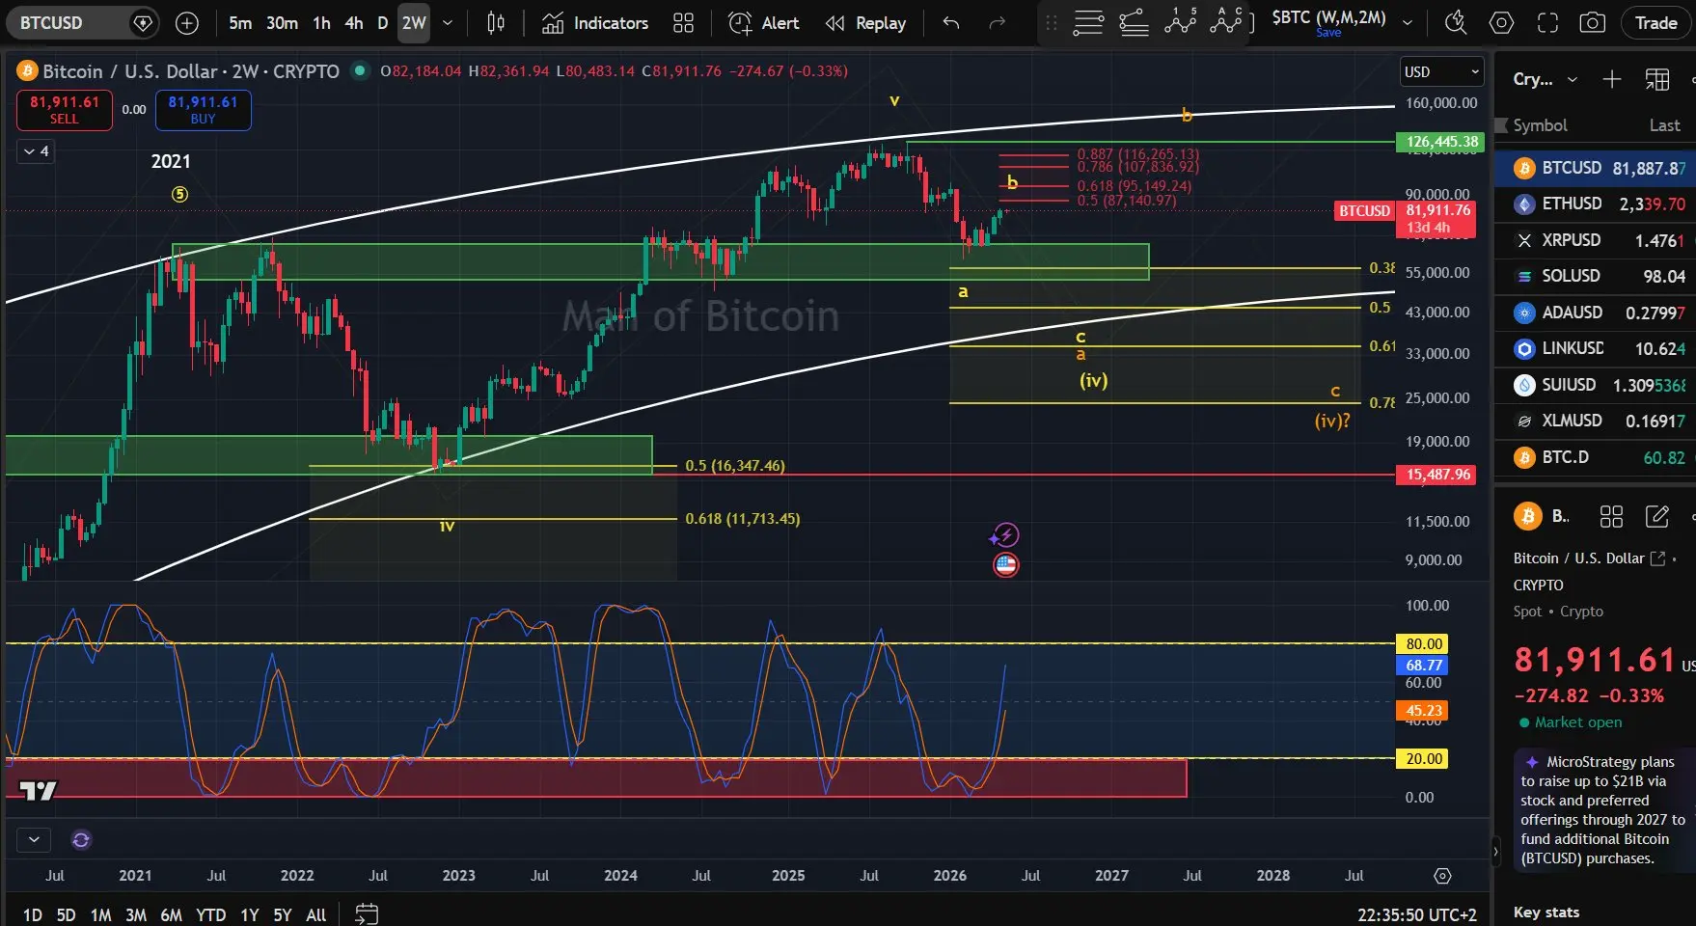
Task: Select ADAUSD in the watchlist
Action: [1596, 313]
